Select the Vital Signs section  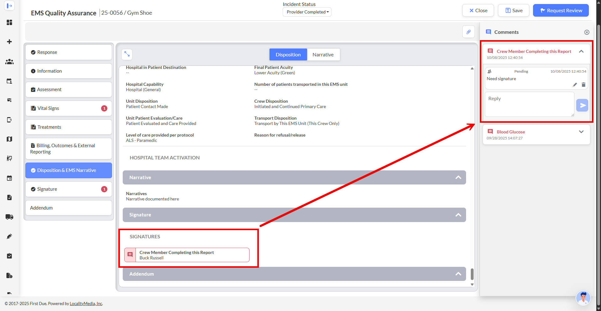point(69,108)
